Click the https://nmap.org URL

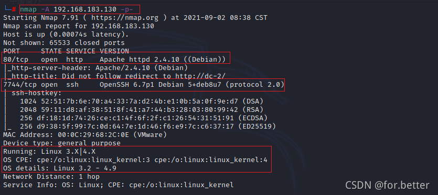[x=125, y=18]
